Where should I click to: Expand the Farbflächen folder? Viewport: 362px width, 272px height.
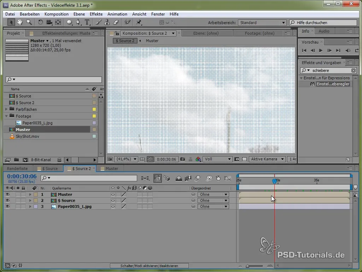coord(6,109)
